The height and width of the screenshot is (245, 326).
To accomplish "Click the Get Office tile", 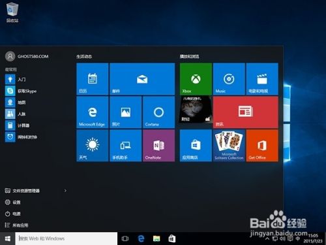I will 262,146.
